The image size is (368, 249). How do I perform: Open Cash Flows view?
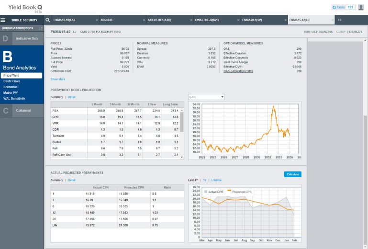11,81
